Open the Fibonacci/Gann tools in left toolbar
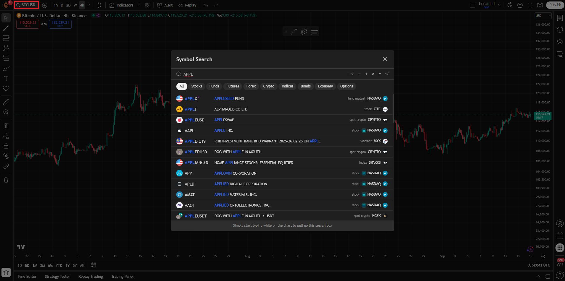565x281 pixels. point(6,38)
